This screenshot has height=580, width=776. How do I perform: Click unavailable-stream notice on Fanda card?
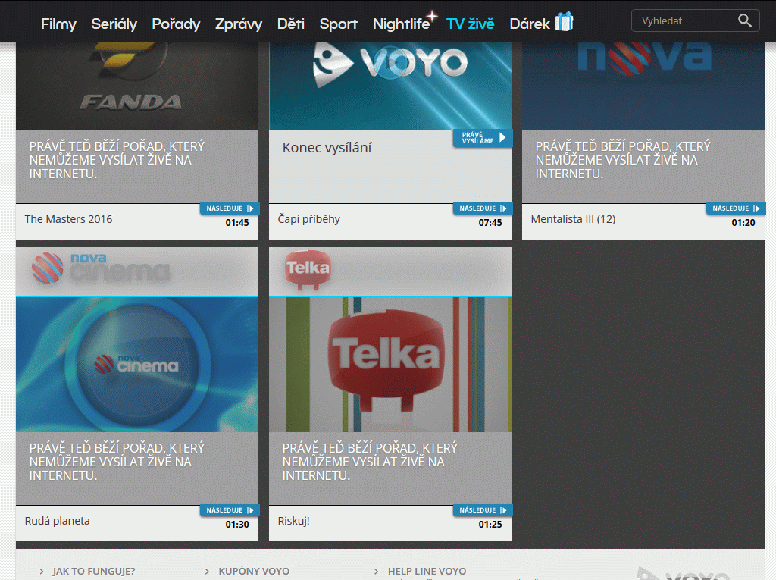(x=117, y=160)
